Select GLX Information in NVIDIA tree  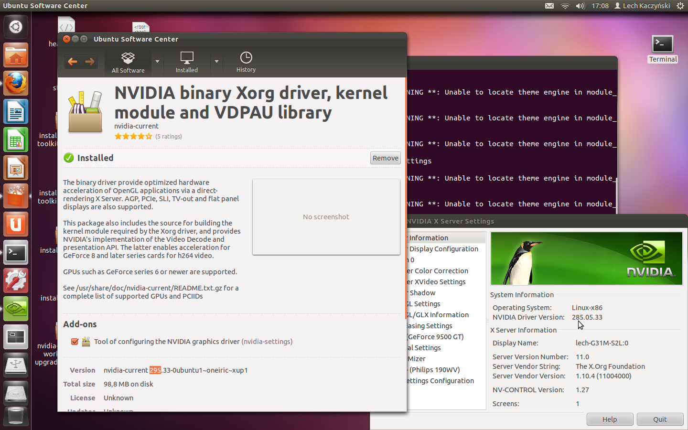point(438,315)
